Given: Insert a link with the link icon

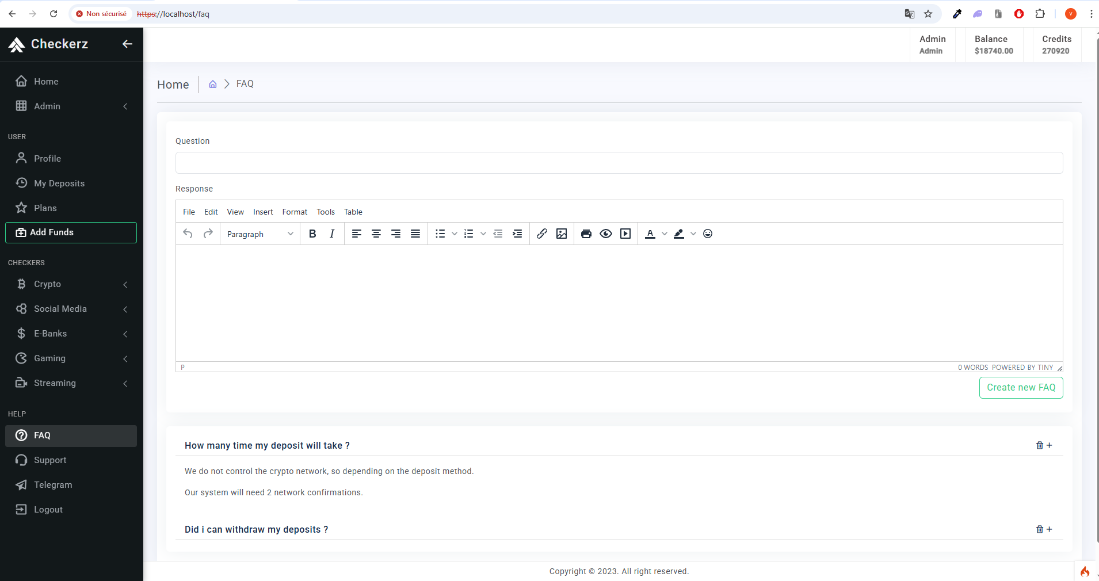Looking at the screenshot, I should [542, 234].
